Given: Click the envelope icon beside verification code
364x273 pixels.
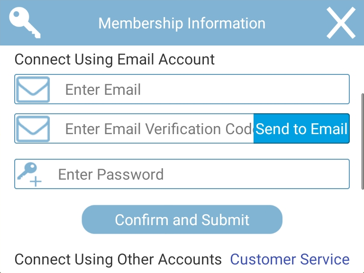Looking at the screenshot, I should coord(33,129).
